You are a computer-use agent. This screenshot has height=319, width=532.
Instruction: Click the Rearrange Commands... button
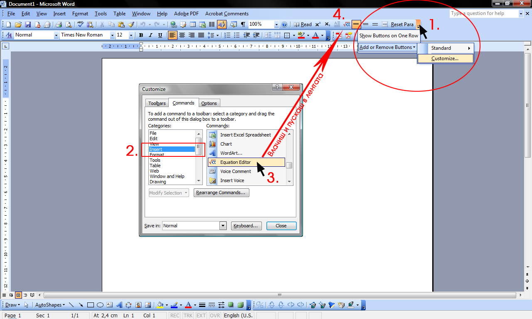[x=222, y=193]
